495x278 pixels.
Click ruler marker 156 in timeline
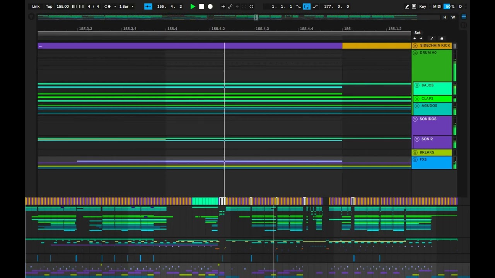click(x=347, y=29)
